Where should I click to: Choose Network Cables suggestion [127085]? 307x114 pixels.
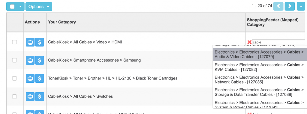(x=260, y=79)
